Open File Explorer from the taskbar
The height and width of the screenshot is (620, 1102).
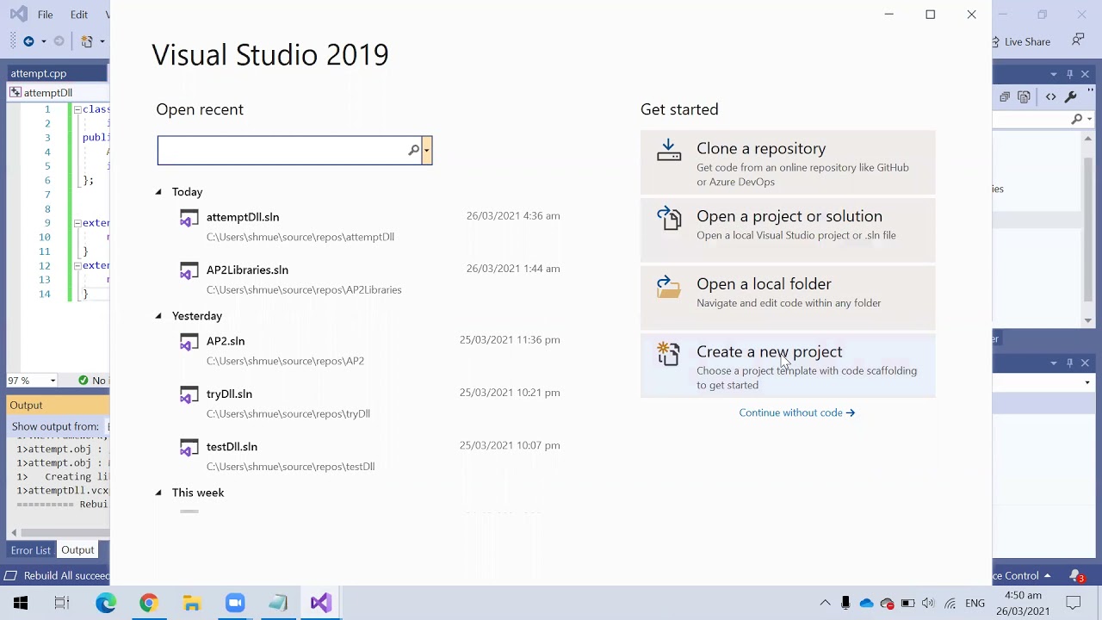[x=192, y=603]
